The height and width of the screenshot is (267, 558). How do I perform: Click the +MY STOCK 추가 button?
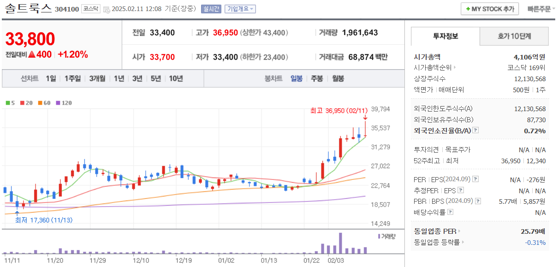tap(489, 8)
